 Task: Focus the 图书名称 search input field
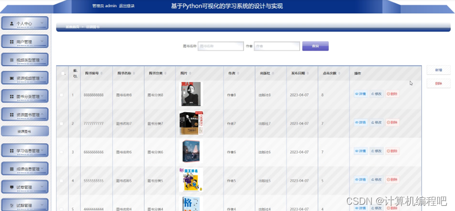pyautogui.click(x=221, y=46)
